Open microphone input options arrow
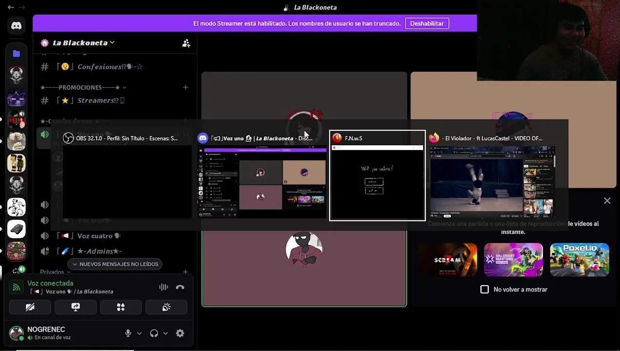This screenshot has width=620, height=351. click(x=139, y=333)
